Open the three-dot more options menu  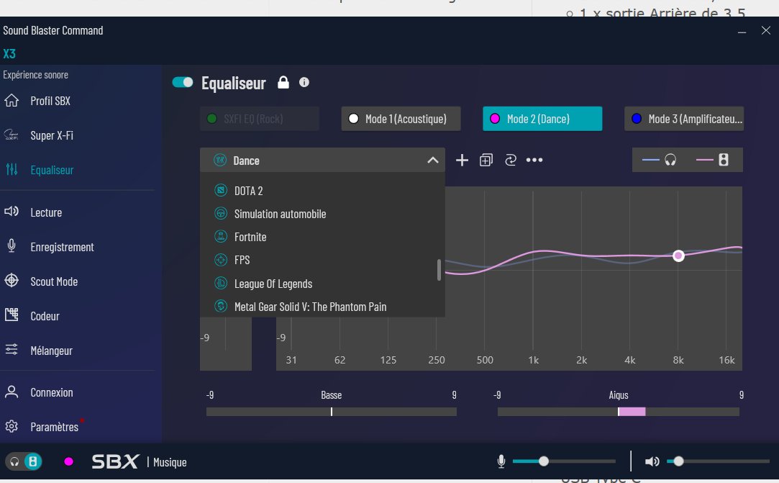tap(534, 161)
